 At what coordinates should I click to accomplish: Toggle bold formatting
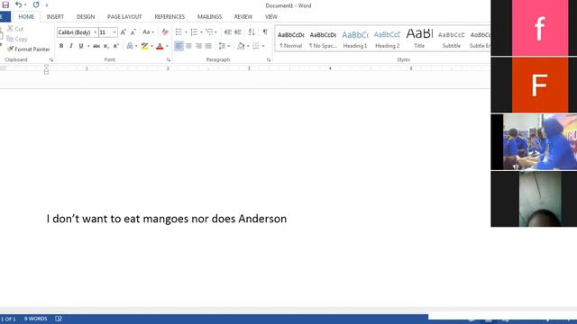(x=61, y=46)
